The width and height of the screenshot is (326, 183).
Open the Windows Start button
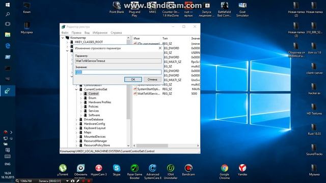pyautogui.click(x=8, y=5)
